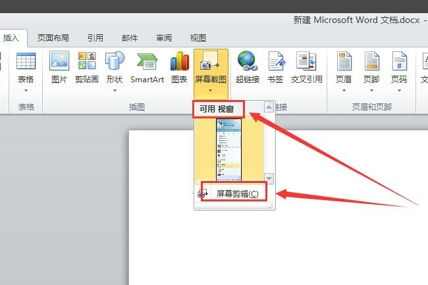
Task: Add a bookmark with the 书签 icon
Action: (275, 67)
